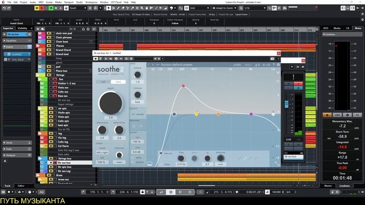Click the Add Track plus icon
The width and height of the screenshot is (365, 205).
point(38,29)
